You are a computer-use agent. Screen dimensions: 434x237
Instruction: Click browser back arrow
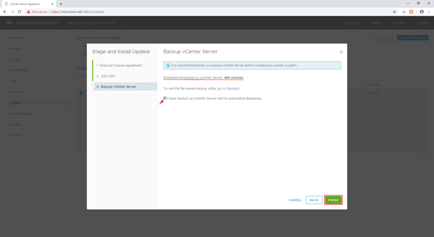[5, 11]
